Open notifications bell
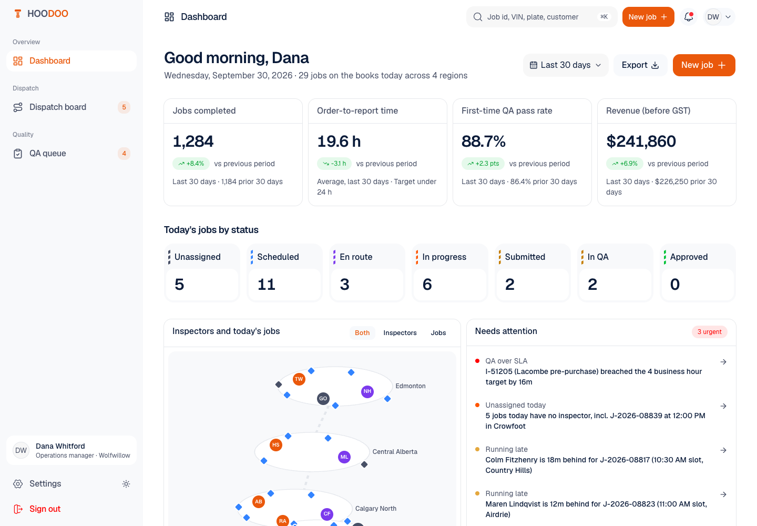 689,17
